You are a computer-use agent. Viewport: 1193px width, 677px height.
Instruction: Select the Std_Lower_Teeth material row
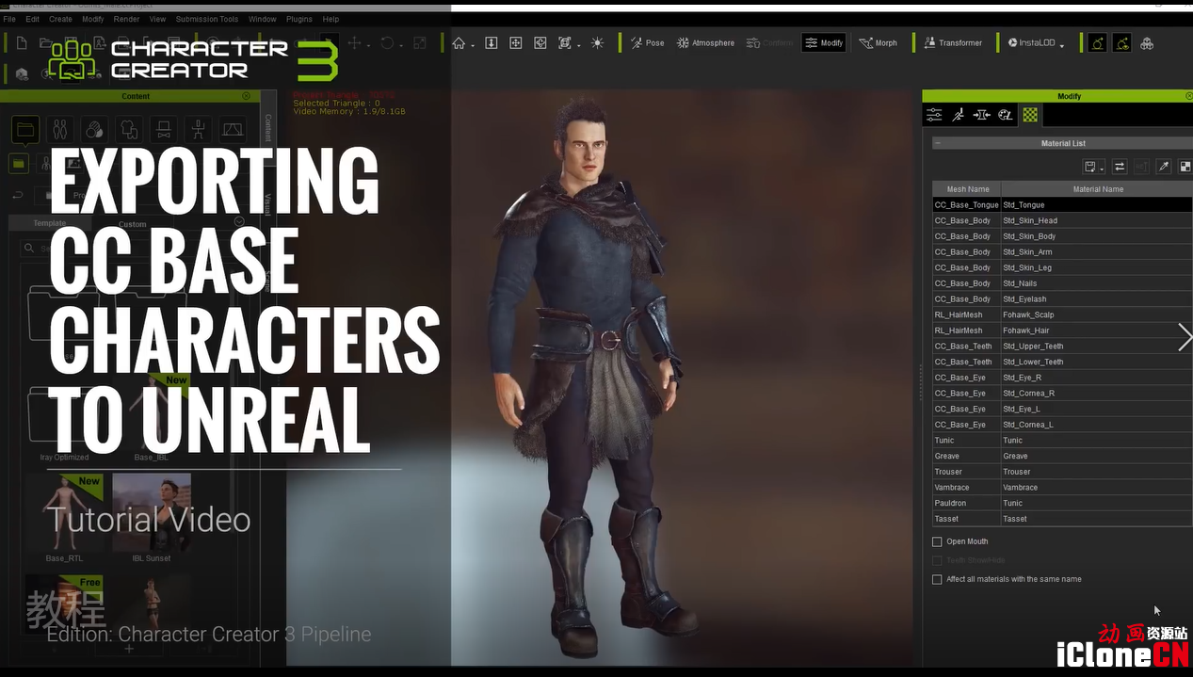(1062, 362)
